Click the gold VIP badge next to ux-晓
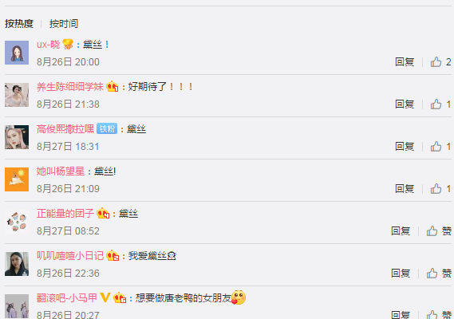 (68, 44)
